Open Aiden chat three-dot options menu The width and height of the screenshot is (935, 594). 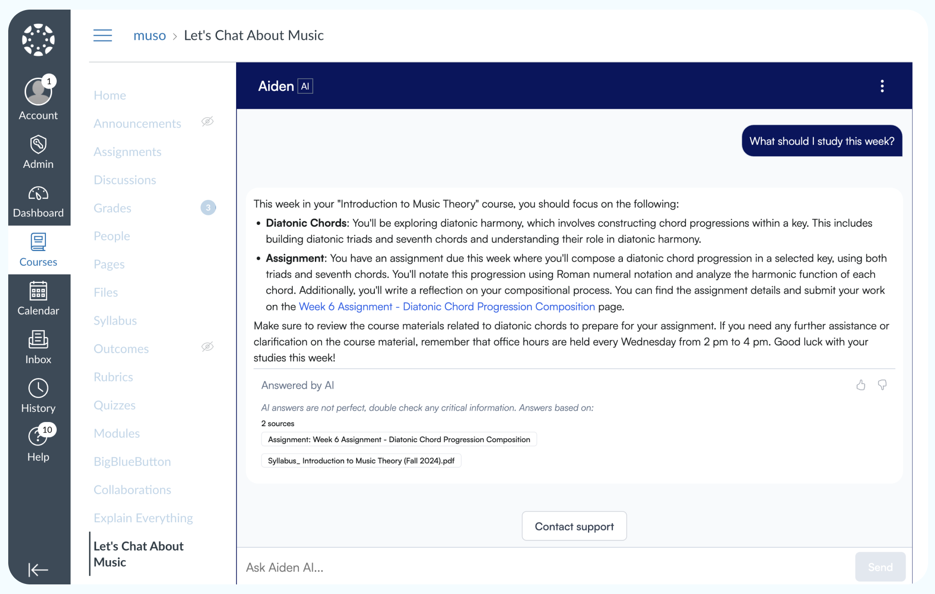(882, 86)
